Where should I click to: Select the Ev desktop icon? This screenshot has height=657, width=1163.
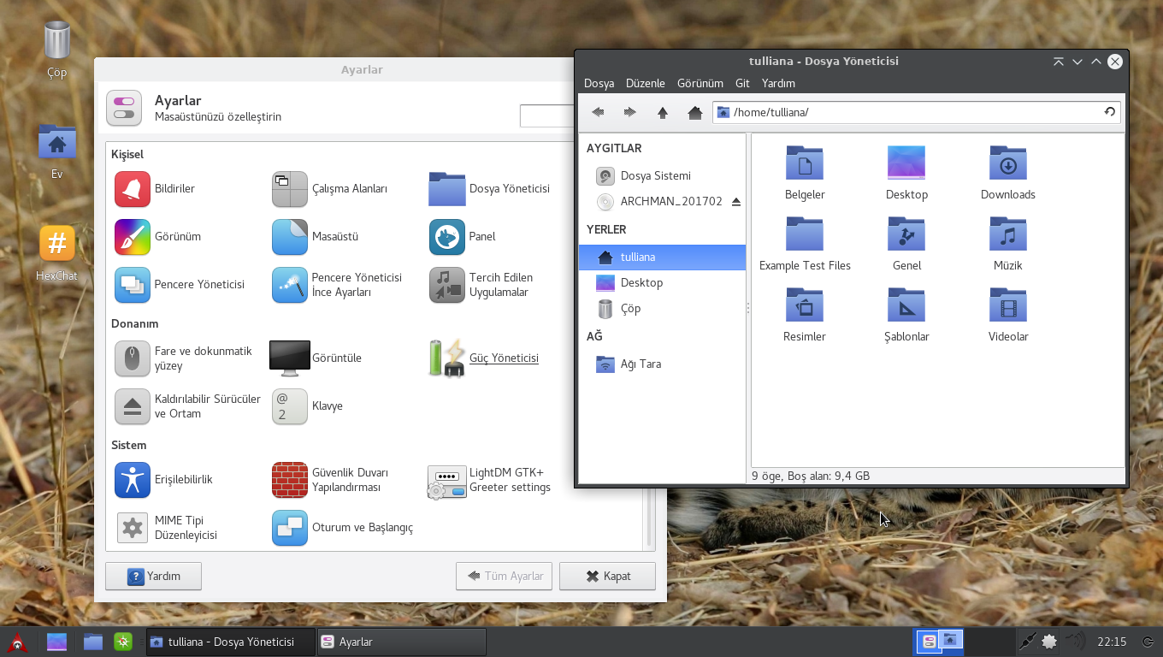click(x=56, y=151)
